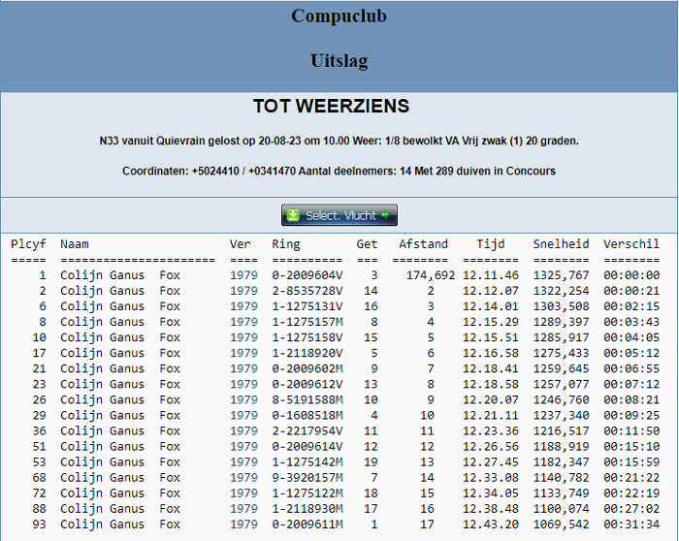Click ring number 8-5191588M

pyautogui.click(x=307, y=399)
